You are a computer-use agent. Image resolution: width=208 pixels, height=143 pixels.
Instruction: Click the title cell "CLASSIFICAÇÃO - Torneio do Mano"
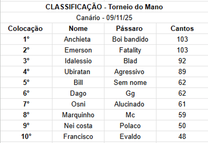[104, 7]
